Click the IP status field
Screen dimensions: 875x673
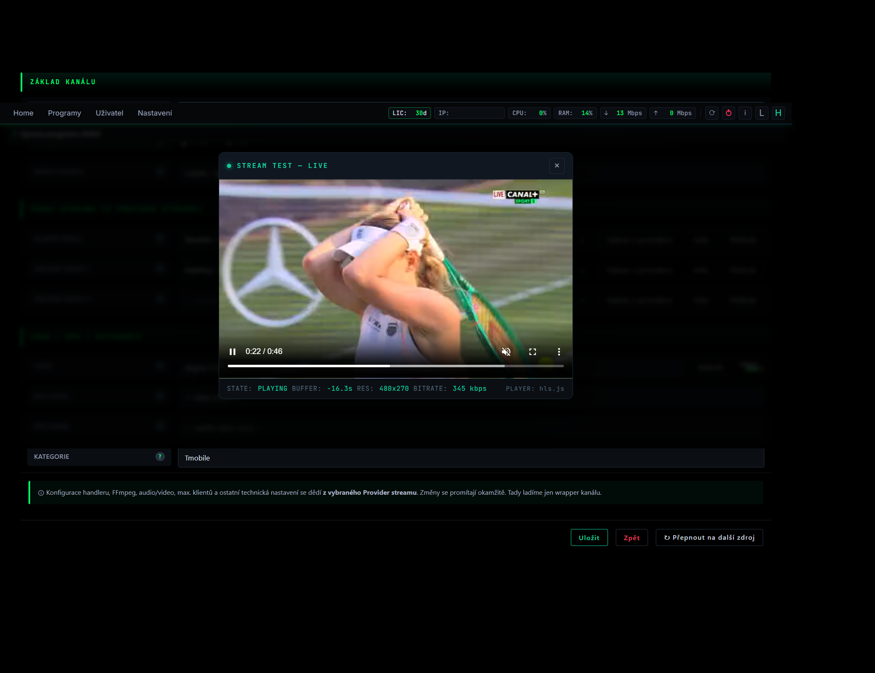[x=469, y=113]
